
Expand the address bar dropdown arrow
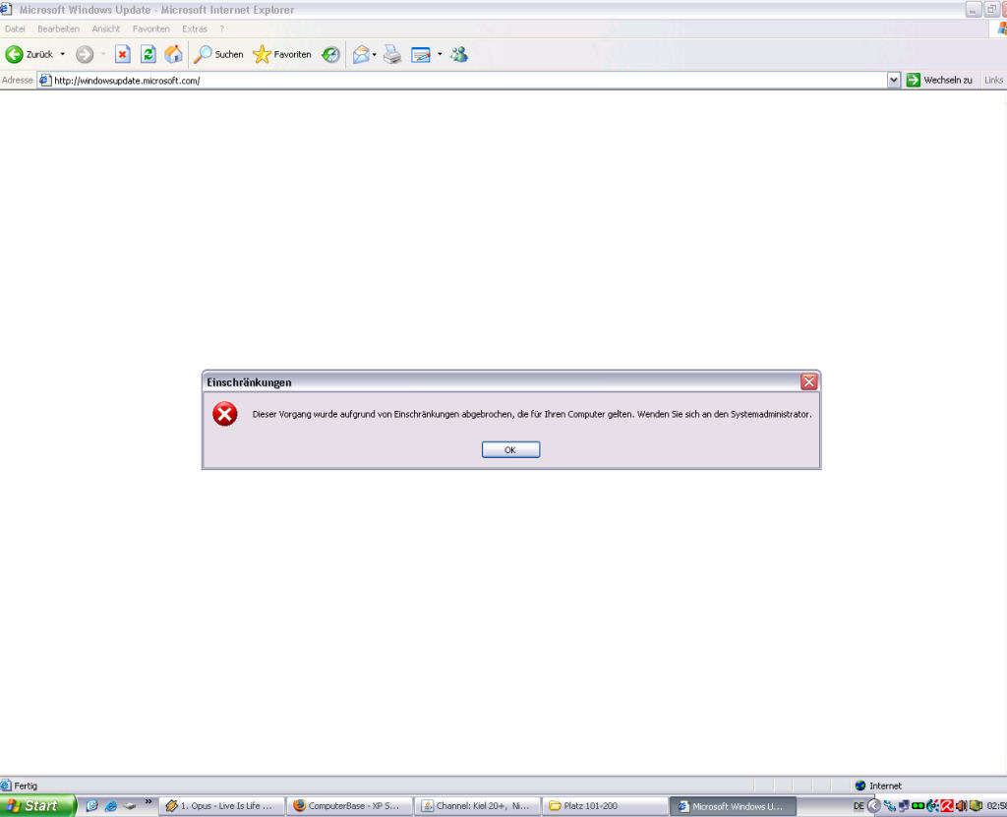(x=893, y=81)
